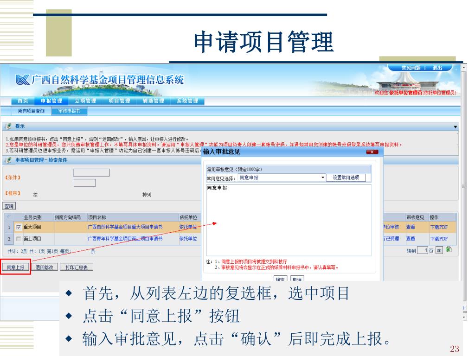475x356 pixels.
Task: Click the icon beside 提示 panel heading
Action: coord(9,126)
